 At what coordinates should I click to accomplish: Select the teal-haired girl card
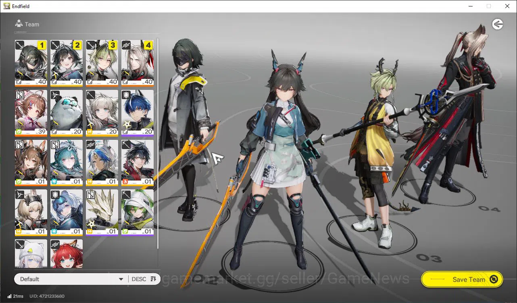point(67,163)
